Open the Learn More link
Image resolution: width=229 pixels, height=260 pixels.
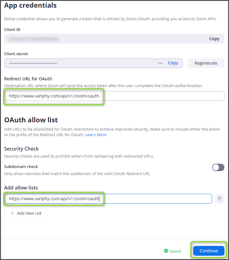tap(96, 135)
